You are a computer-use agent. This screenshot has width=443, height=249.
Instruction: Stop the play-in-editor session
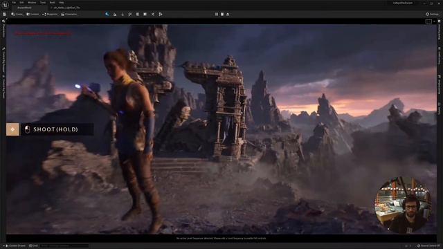(x=222, y=14)
